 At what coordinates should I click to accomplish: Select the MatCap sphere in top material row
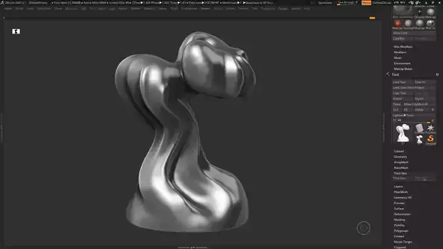pyautogui.click(x=431, y=12)
